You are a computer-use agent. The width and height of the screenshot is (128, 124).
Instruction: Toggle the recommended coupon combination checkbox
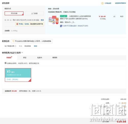tap(6, 63)
